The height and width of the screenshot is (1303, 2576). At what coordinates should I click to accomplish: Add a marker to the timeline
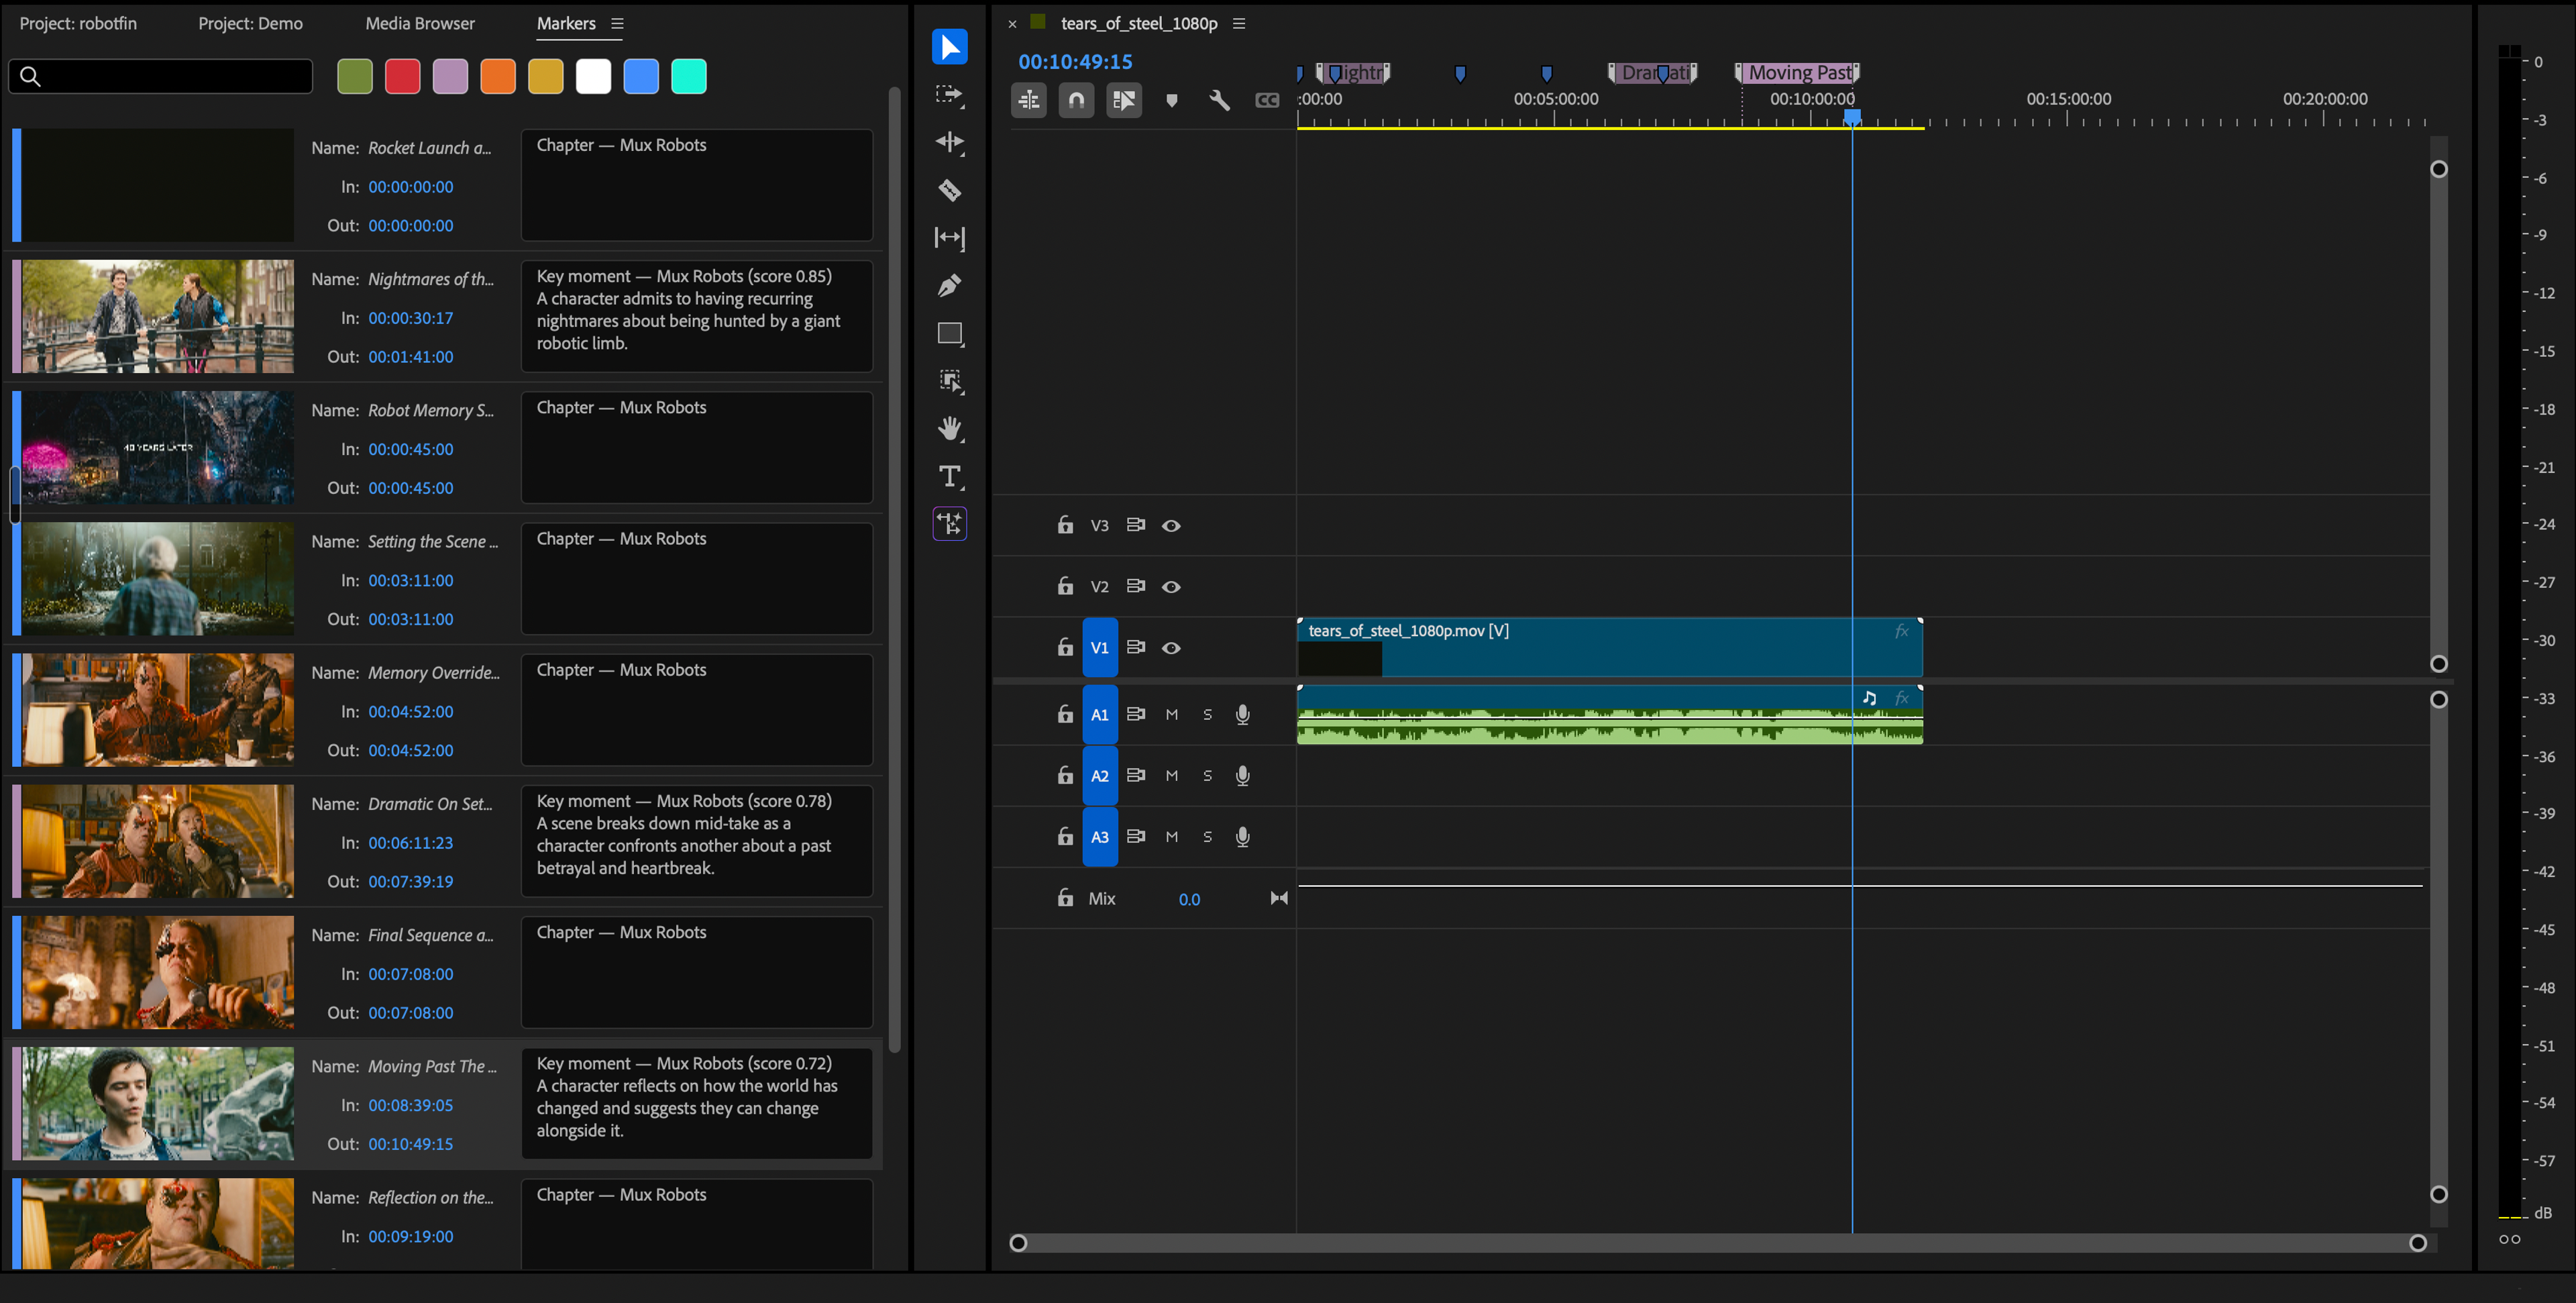(x=1172, y=100)
